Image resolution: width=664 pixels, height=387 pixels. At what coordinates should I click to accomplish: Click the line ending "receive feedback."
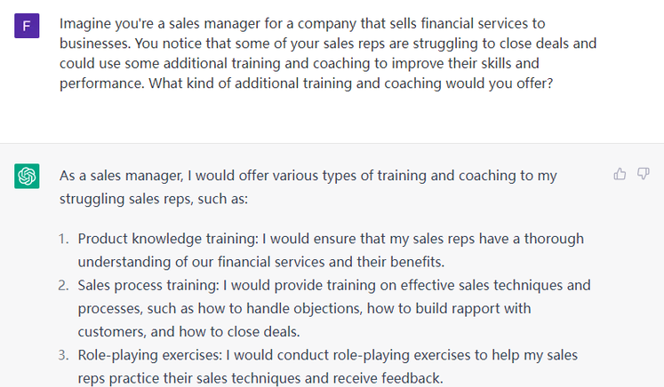tap(260, 378)
